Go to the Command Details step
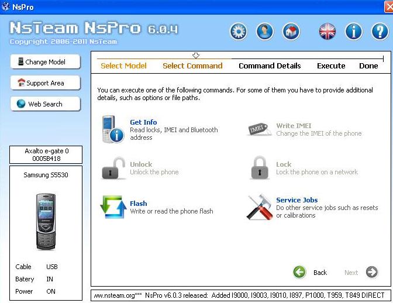 pos(270,66)
